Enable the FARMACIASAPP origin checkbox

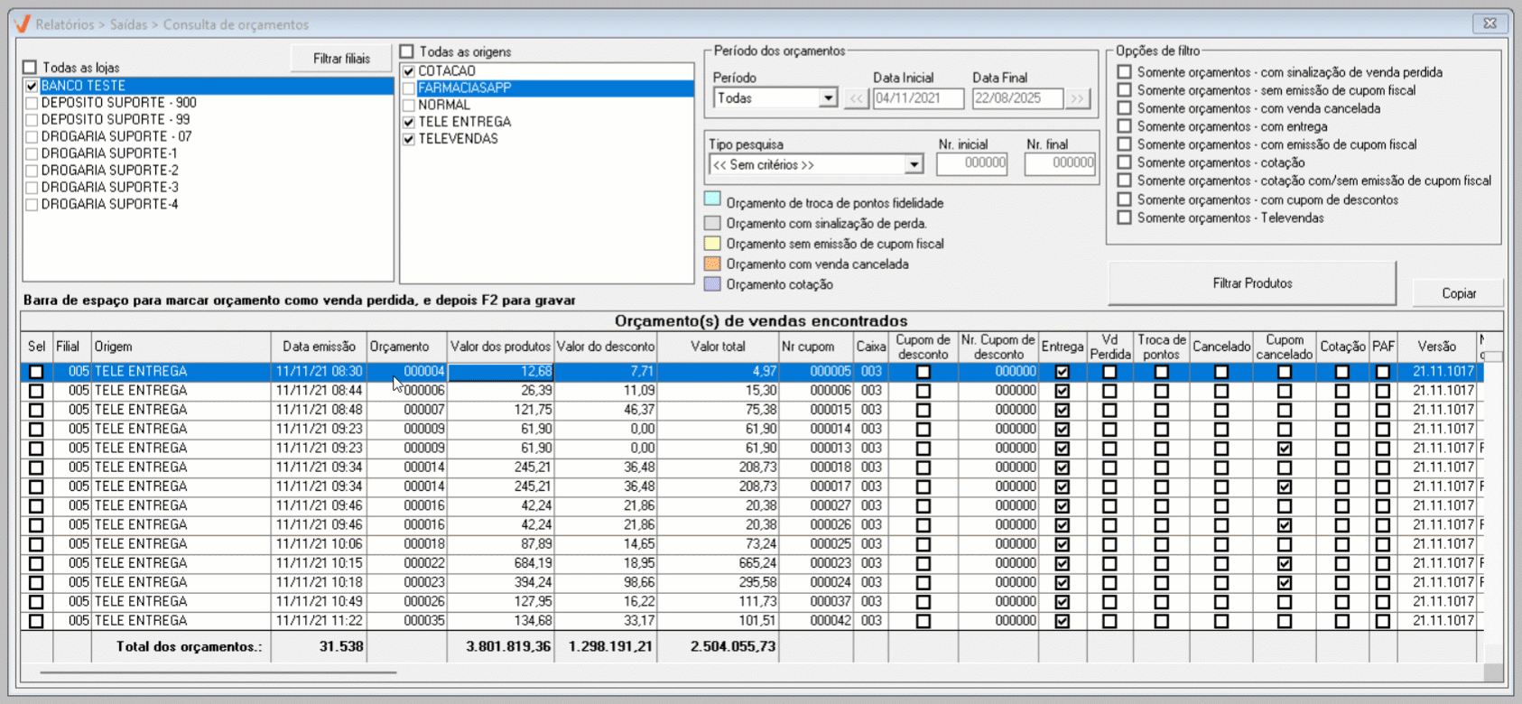pos(409,88)
